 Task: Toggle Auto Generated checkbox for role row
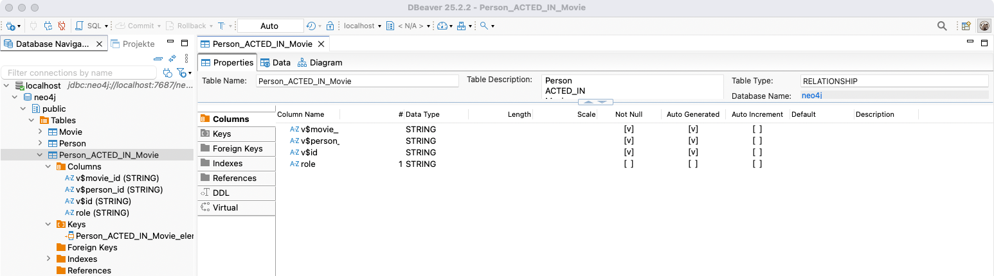click(693, 164)
